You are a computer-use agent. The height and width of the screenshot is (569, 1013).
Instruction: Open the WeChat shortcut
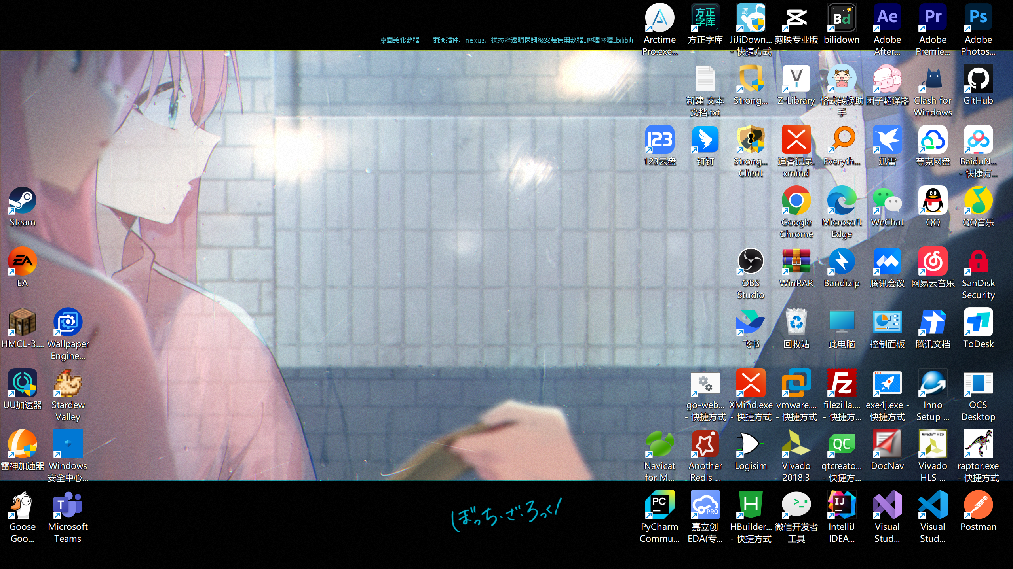[887, 201]
